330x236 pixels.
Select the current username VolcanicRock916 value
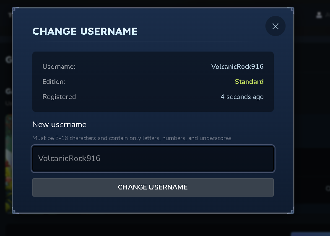point(237,67)
